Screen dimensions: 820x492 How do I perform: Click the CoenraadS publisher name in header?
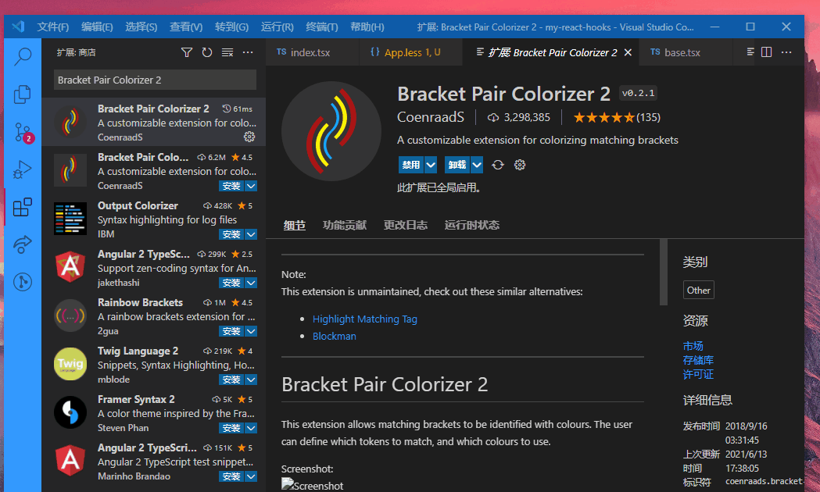point(431,117)
